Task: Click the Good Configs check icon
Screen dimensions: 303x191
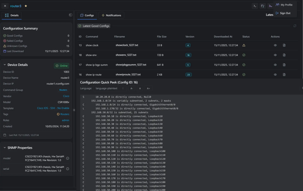Action: [x=5, y=36]
